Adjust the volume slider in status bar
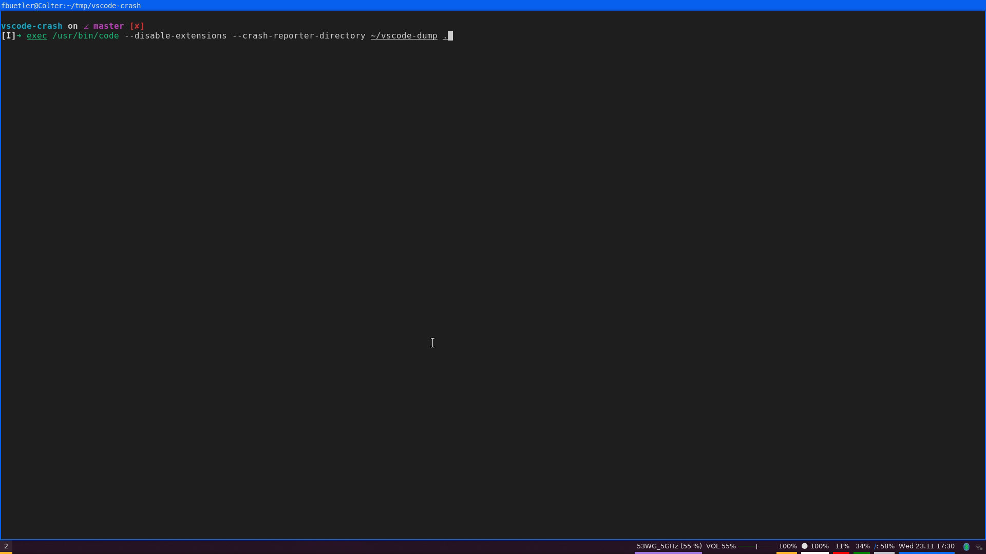Screen dimensions: 986x554 pyautogui.click(x=755, y=546)
